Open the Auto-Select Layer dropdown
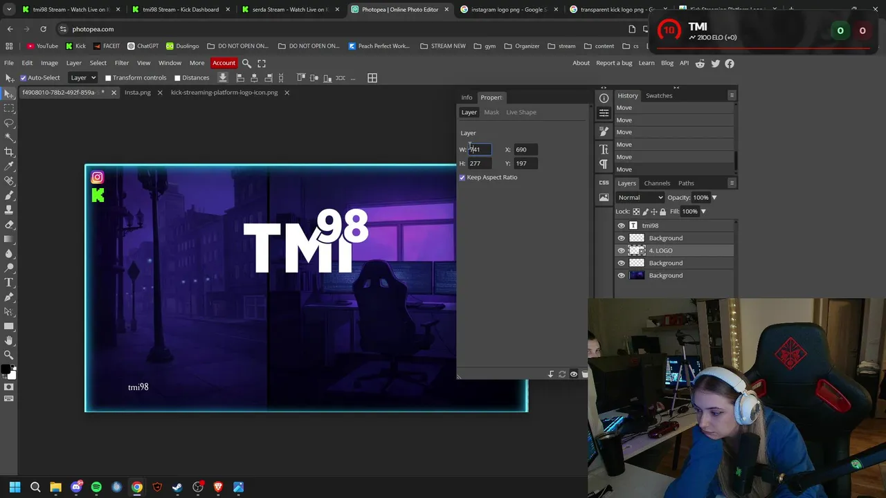 [83, 77]
